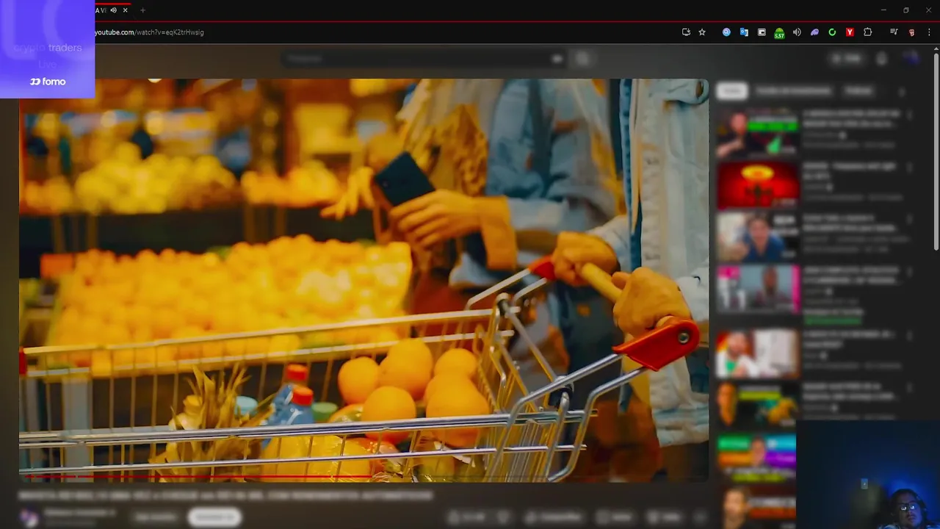Click the red video progress bar

198,476
